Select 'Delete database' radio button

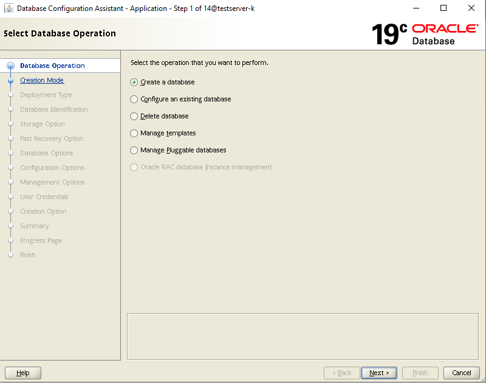134,117
